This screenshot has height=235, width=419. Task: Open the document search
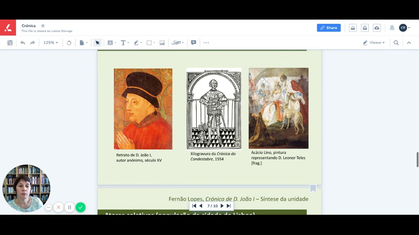coord(396,43)
